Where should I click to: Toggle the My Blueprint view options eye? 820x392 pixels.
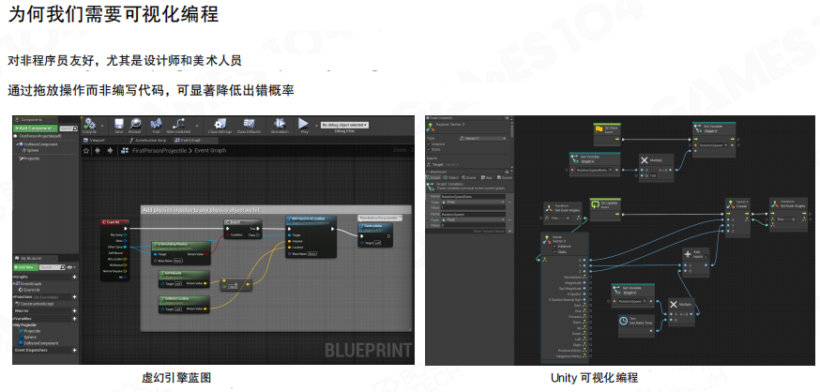tap(68, 267)
